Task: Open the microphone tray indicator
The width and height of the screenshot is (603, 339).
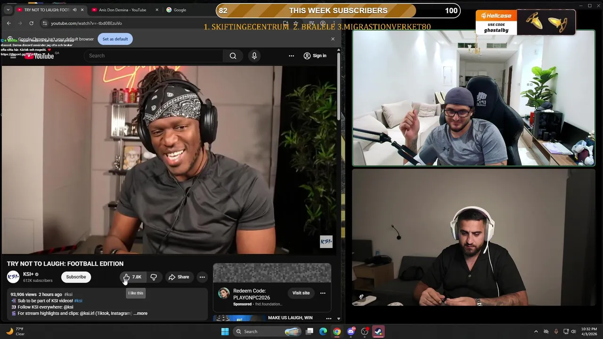Action: (556, 331)
